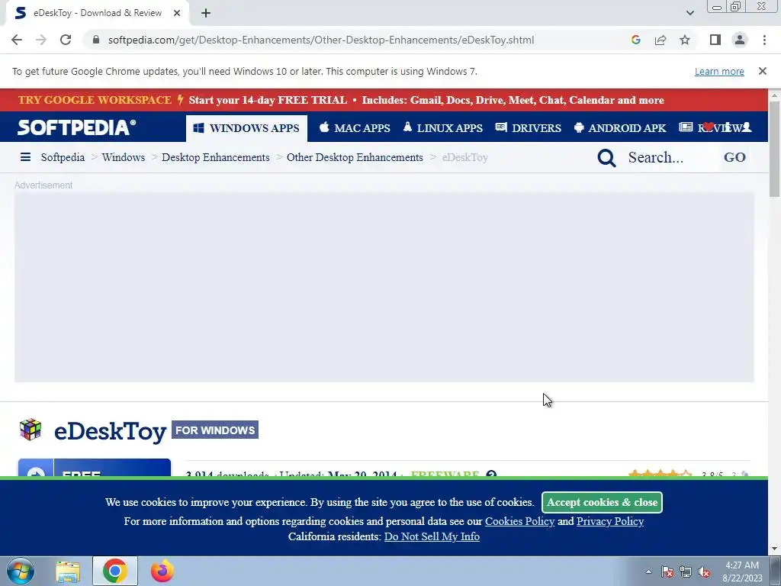
Task: Click the page vertical scrollbar thumb
Action: coord(775,150)
